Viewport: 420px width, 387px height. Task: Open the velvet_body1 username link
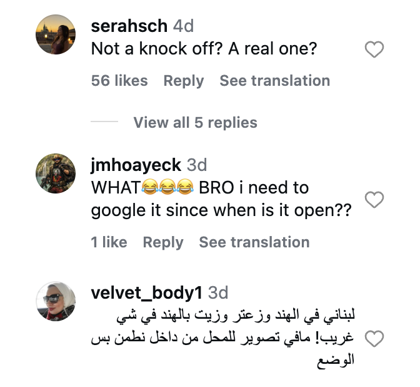(146, 293)
